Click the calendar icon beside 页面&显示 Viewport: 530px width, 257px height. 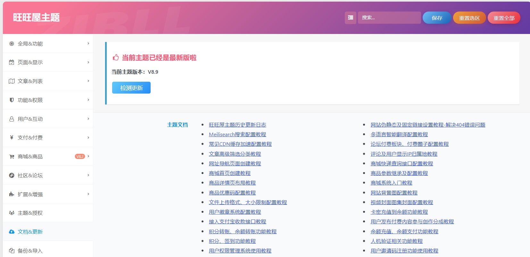click(x=12, y=62)
